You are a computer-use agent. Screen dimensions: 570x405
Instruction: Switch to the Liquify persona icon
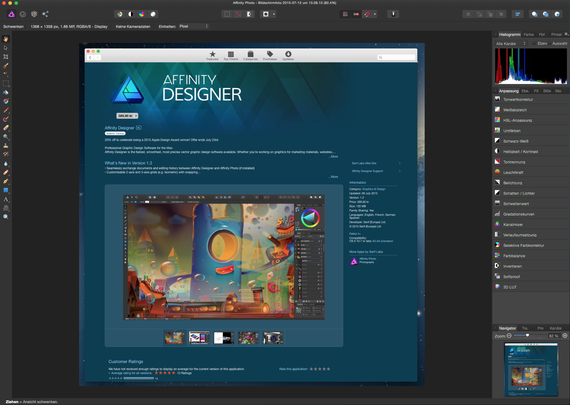(23, 14)
